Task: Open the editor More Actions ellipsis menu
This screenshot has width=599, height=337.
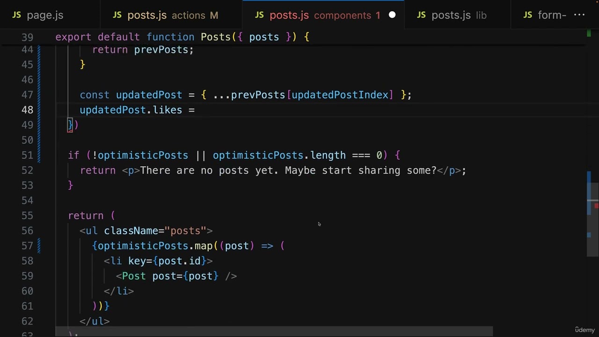Action: click(x=579, y=15)
